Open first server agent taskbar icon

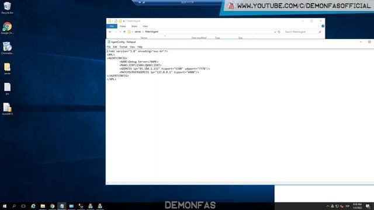[x=91, y=206]
